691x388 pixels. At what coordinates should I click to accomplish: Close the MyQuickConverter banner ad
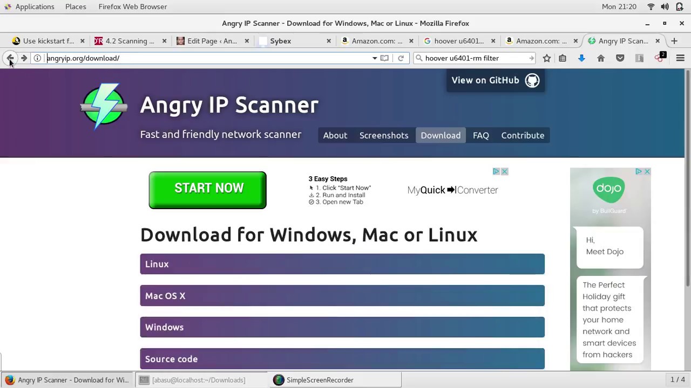pos(504,171)
